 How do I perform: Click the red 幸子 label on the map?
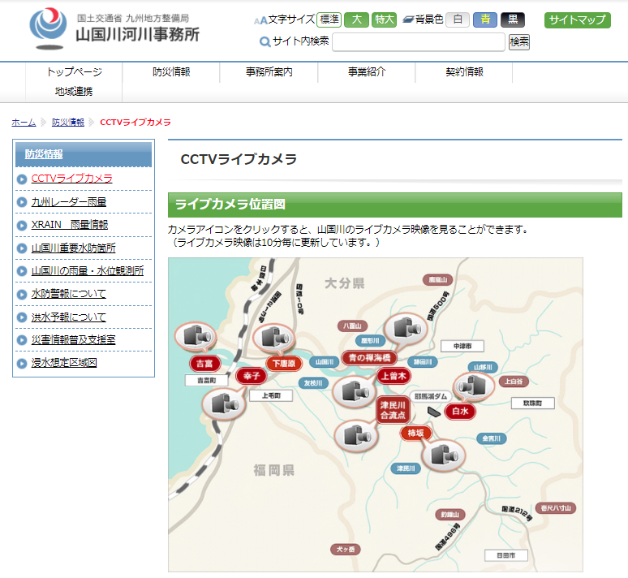pyautogui.click(x=252, y=376)
